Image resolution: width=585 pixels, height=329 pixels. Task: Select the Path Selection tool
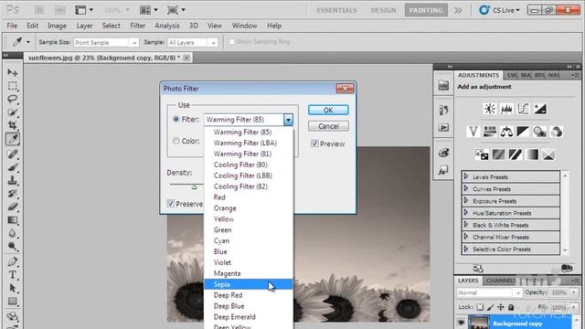(x=12, y=288)
